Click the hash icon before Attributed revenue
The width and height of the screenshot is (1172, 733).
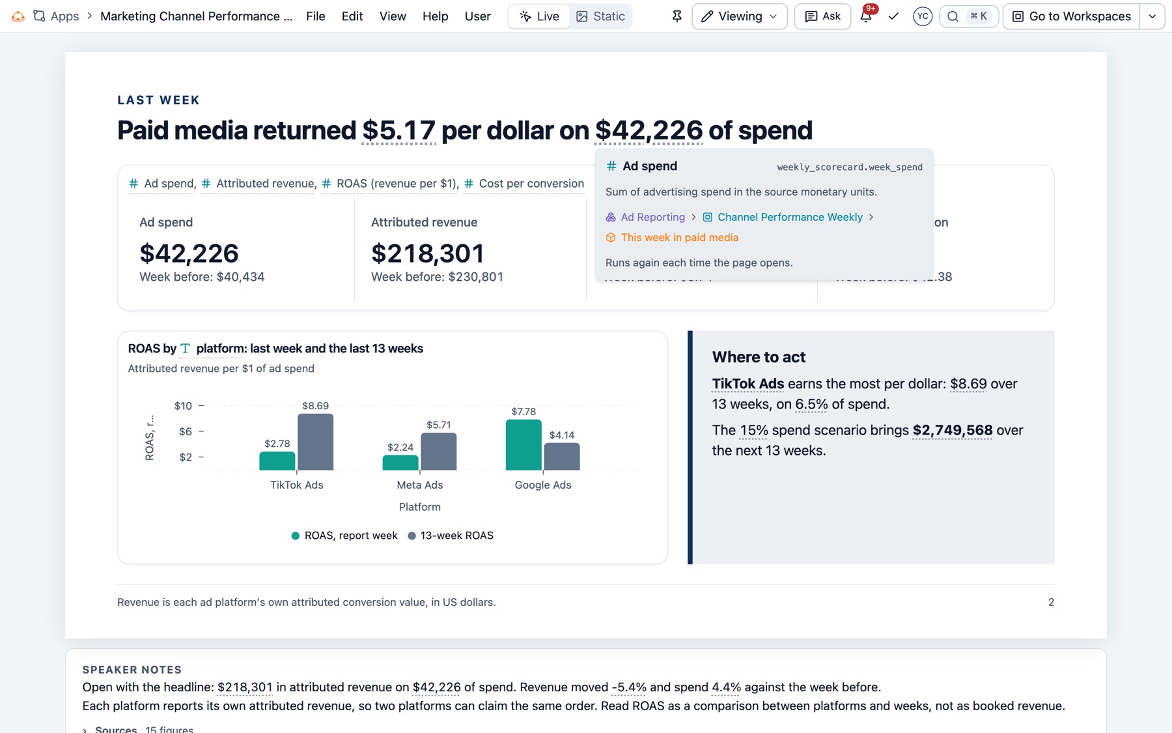206,184
